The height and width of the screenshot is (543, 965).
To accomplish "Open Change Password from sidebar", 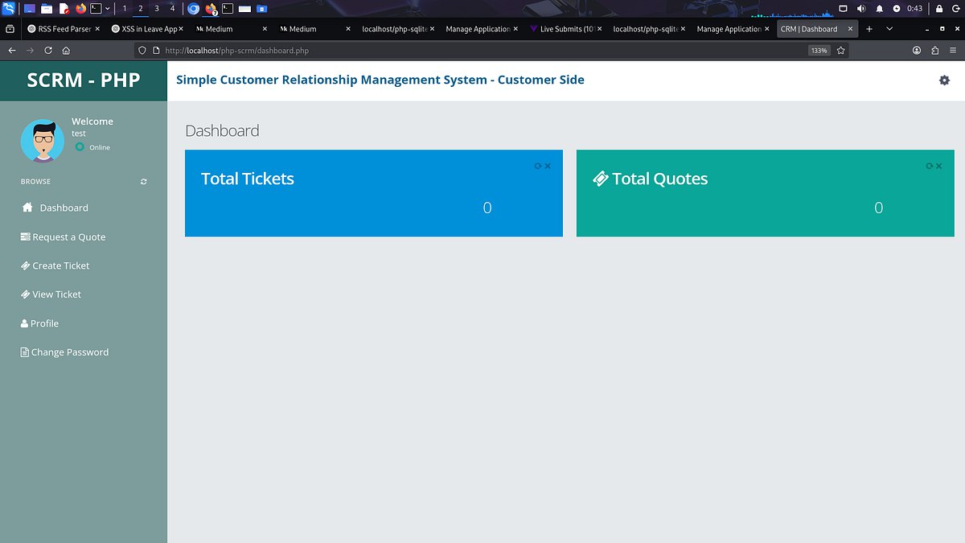I will 70,352.
